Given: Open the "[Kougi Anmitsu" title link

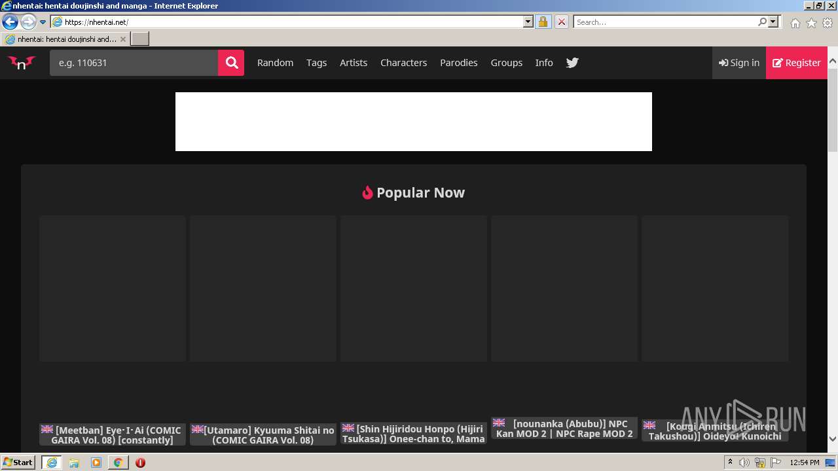Looking at the screenshot, I should (715, 431).
